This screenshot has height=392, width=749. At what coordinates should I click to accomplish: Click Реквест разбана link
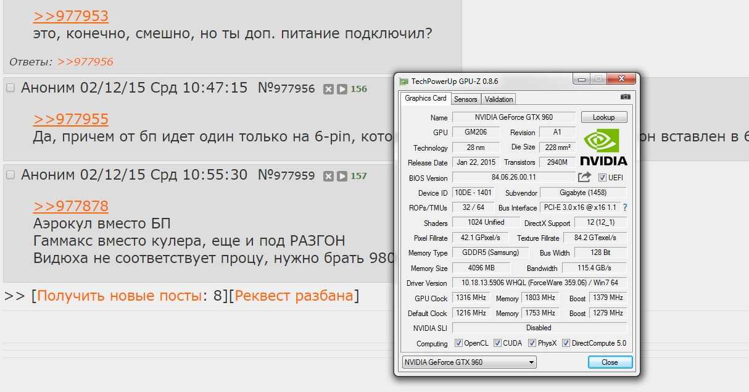294,296
